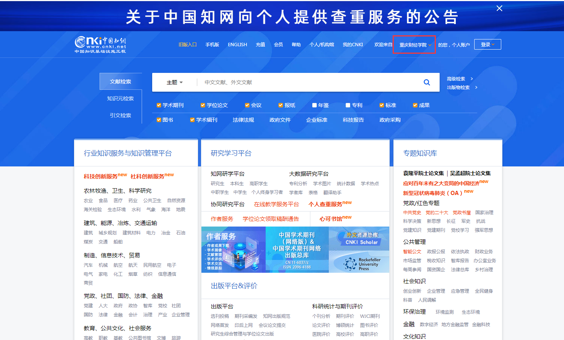This screenshot has height=340, width=564.
Task: Click the 数字经济 link
Action: [x=429, y=324]
